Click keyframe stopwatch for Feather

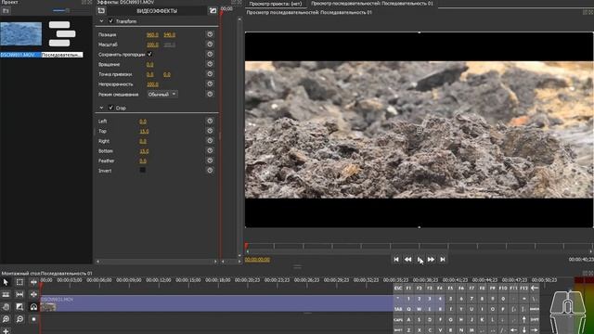tap(210, 161)
